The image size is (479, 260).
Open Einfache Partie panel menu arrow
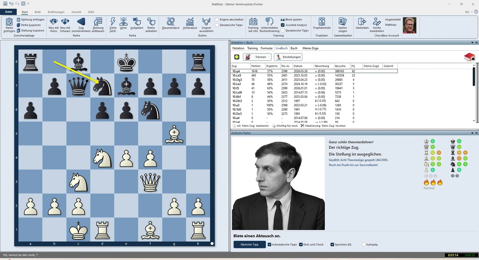(x=472, y=133)
